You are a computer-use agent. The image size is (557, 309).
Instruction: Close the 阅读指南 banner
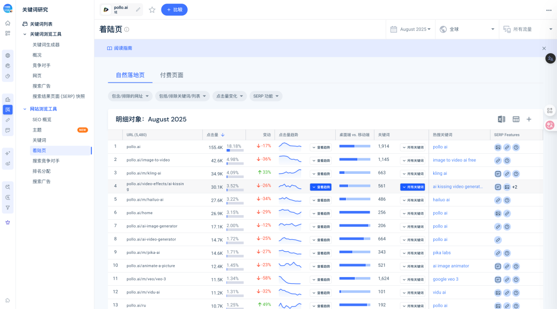pos(544,48)
